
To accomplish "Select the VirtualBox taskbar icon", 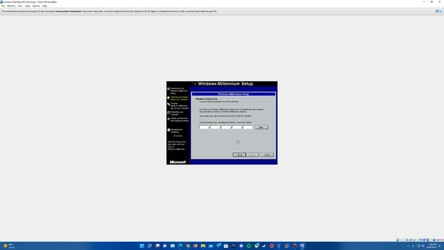I will pyautogui.click(x=302, y=246).
